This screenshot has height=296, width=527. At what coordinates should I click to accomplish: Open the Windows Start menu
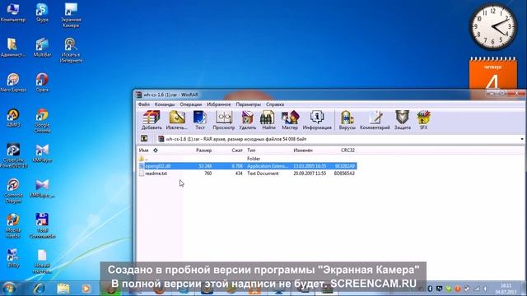[9, 289]
